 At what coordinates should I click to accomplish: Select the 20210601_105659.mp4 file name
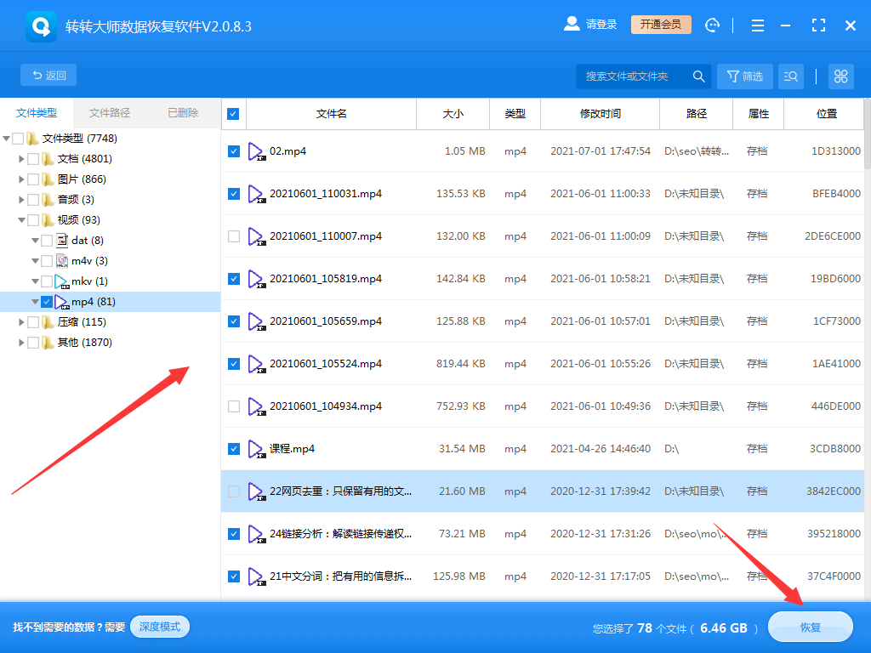point(326,321)
